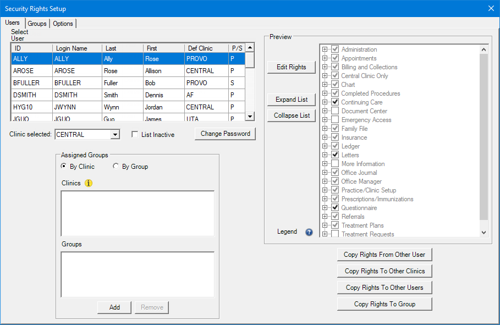Click the Change Password button
This screenshot has width=500, height=325.
pyautogui.click(x=225, y=134)
